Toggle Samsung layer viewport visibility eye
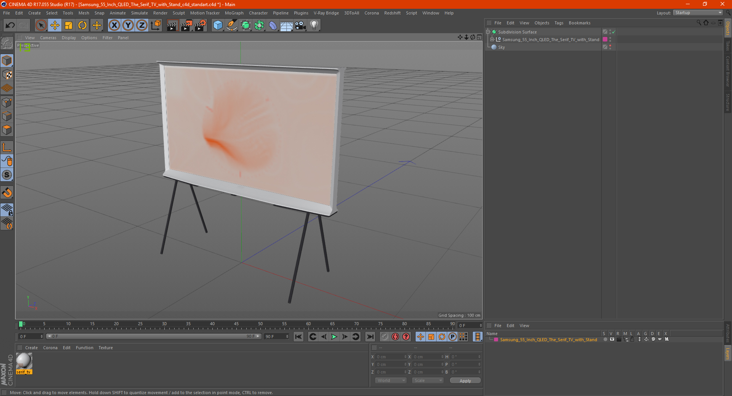 pos(612,339)
